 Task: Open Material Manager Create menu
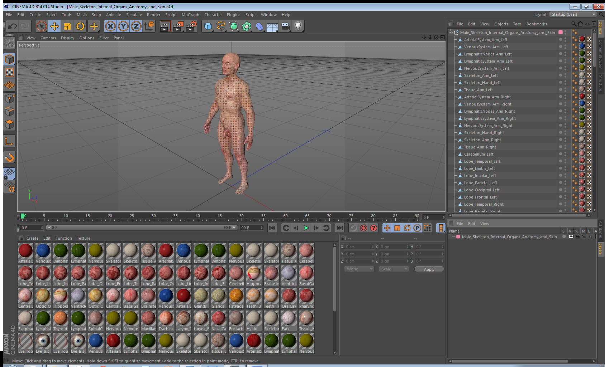(x=32, y=238)
